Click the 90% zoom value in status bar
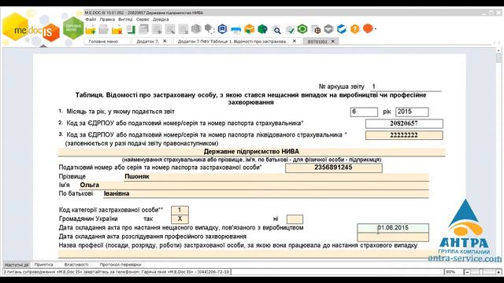Viewport: 504px width, 283px height. pos(450,272)
